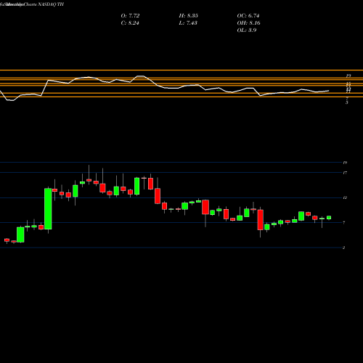
Task: Click the 'NASDAQ TH' chart title
Action: (51, 4)
